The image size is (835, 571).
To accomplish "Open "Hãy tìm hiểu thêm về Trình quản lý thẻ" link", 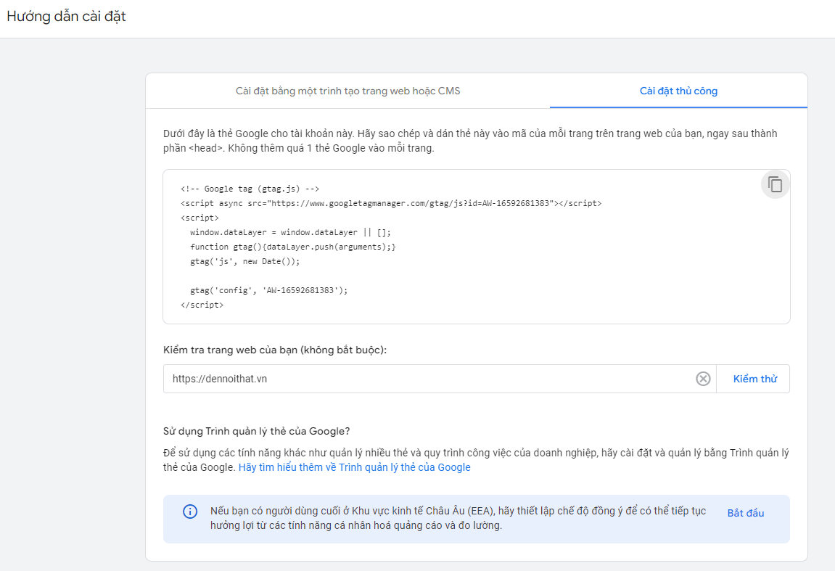I will [x=354, y=467].
